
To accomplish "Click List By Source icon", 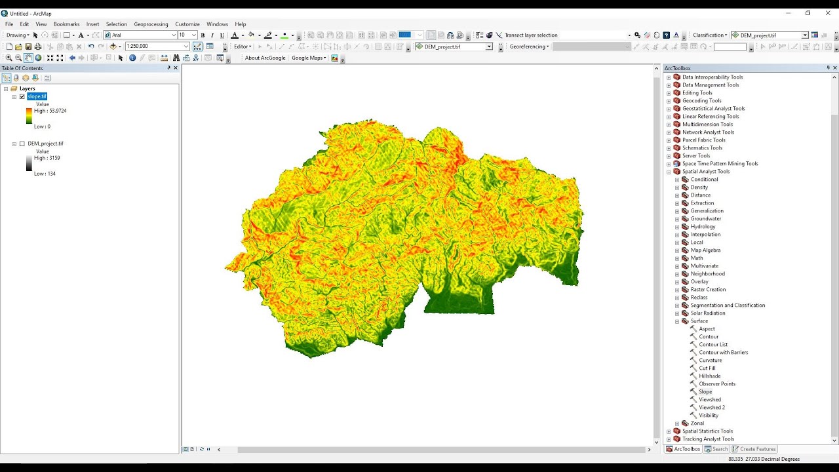I will pyautogui.click(x=16, y=78).
